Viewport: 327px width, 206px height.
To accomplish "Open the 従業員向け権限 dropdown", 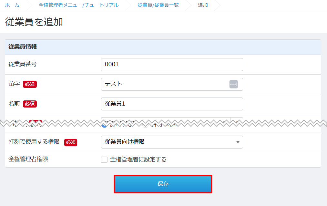I will tap(172, 142).
